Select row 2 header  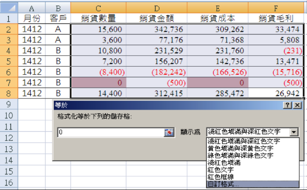9,29
